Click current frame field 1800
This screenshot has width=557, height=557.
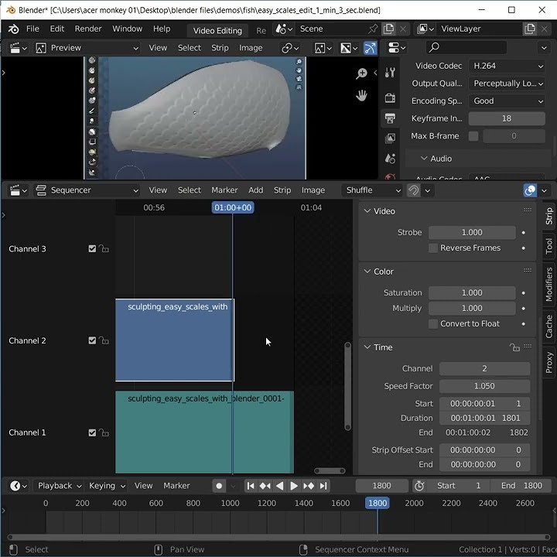click(x=382, y=486)
